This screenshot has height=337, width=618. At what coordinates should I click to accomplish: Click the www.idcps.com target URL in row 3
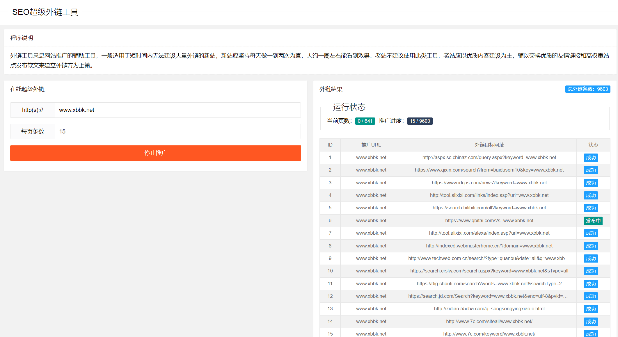click(489, 183)
